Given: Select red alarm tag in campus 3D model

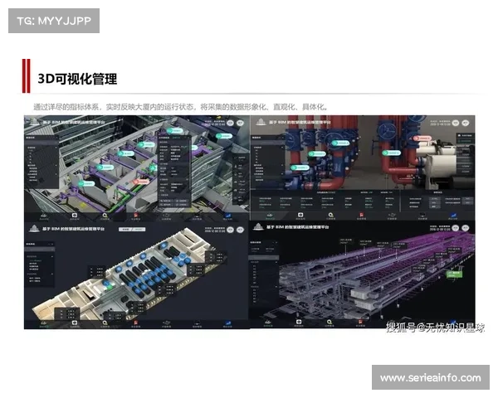Looking at the screenshot, I should click(141, 182).
